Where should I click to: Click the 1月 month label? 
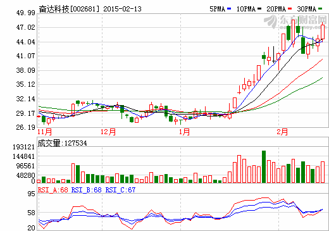point(185,132)
